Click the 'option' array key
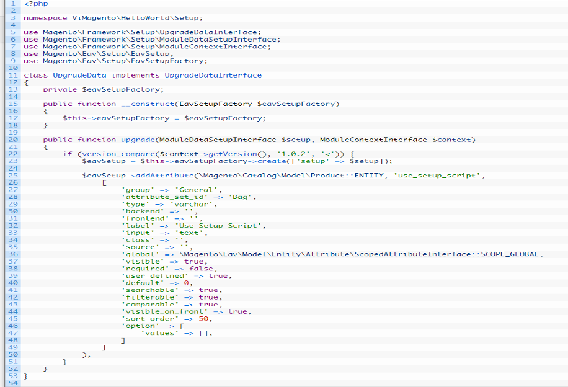568x387 pixels. point(140,326)
